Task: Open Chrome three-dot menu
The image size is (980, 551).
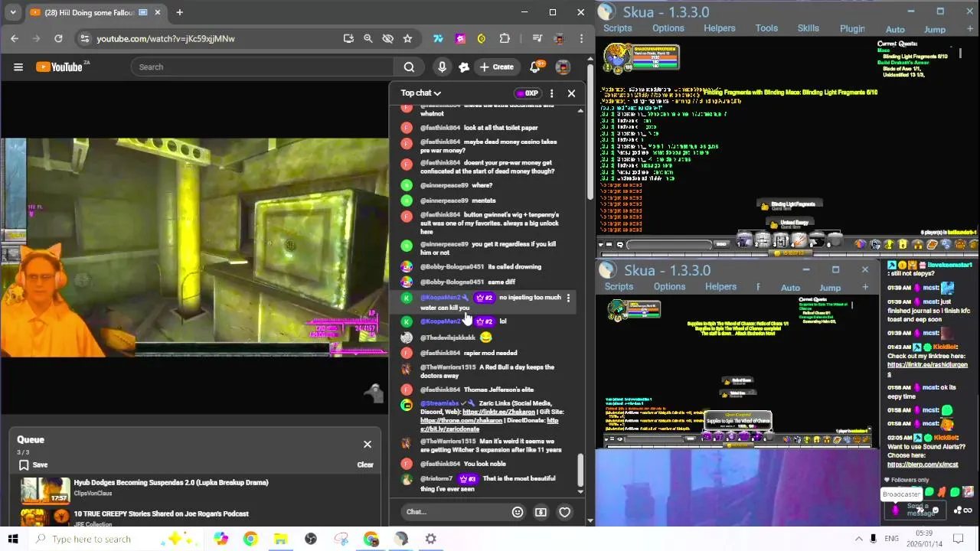Action: click(x=581, y=38)
